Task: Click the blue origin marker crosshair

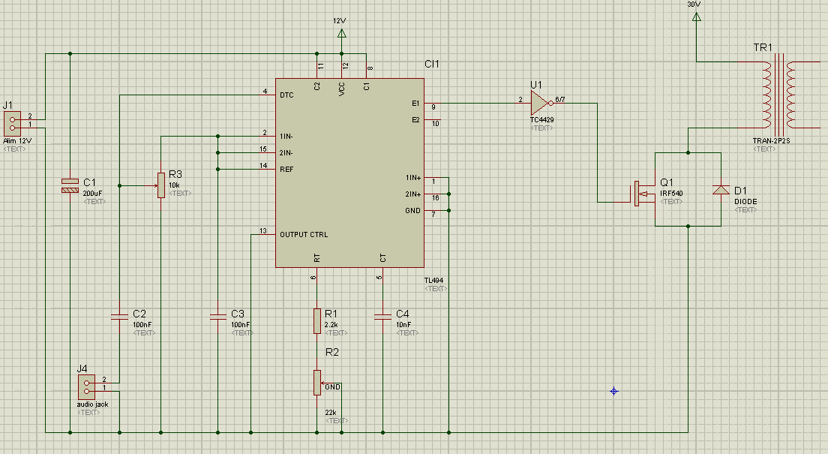Action: click(613, 391)
